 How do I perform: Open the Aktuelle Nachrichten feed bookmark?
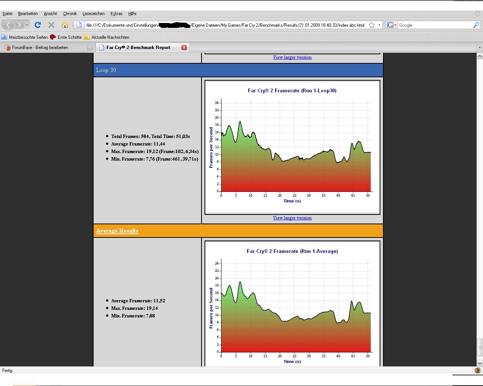107,37
